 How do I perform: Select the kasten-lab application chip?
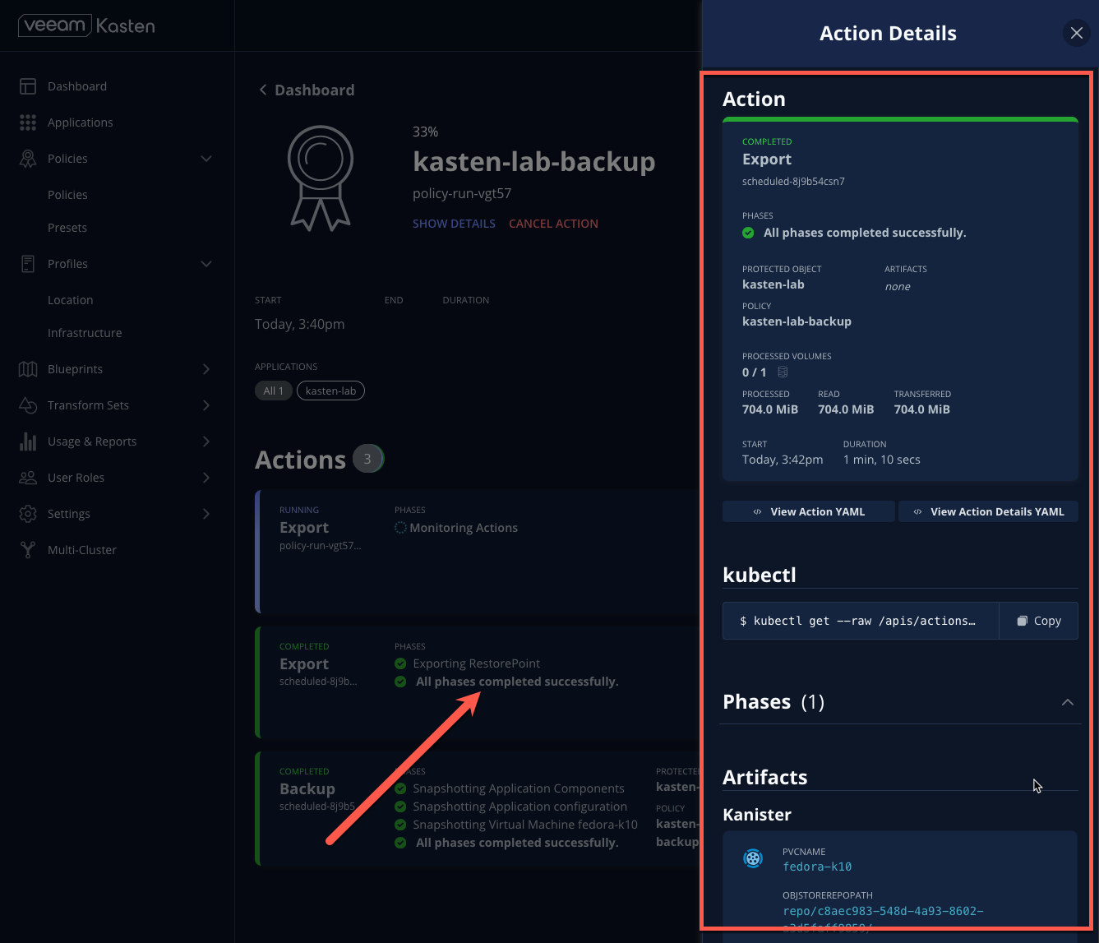coord(330,391)
